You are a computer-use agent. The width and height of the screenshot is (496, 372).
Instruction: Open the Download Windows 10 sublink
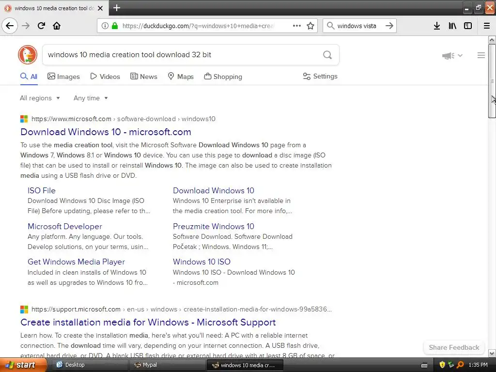click(x=214, y=190)
